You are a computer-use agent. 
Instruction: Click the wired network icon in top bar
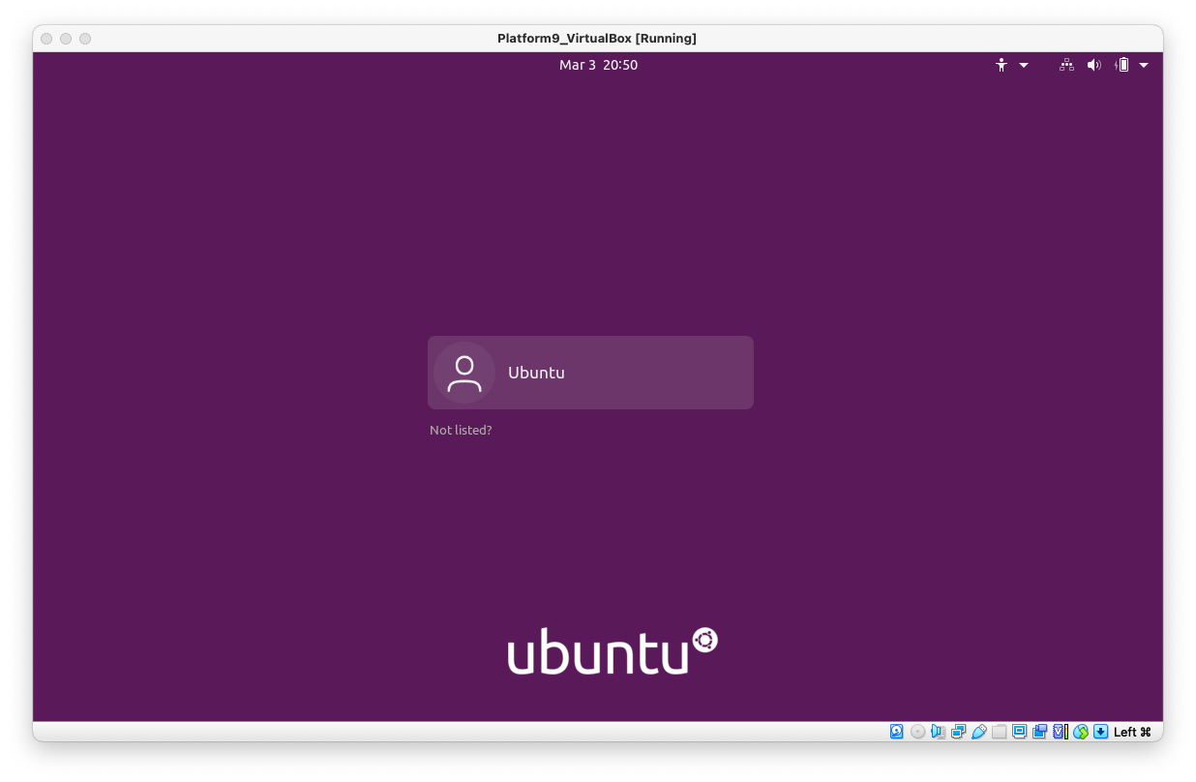tap(1066, 65)
